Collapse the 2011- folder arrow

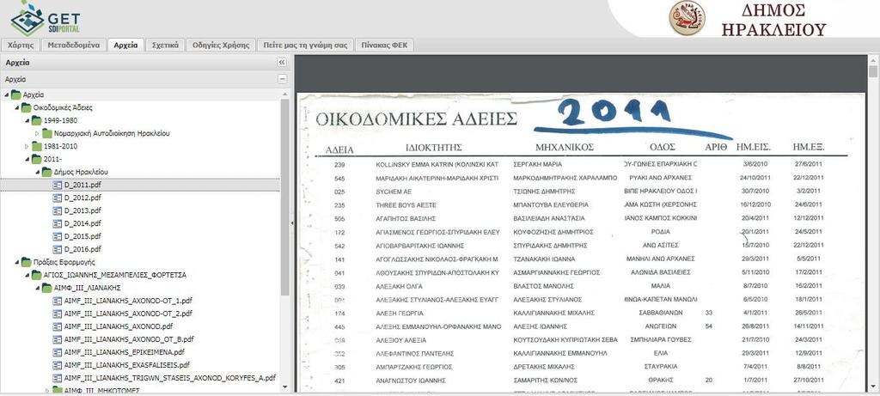(27, 159)
